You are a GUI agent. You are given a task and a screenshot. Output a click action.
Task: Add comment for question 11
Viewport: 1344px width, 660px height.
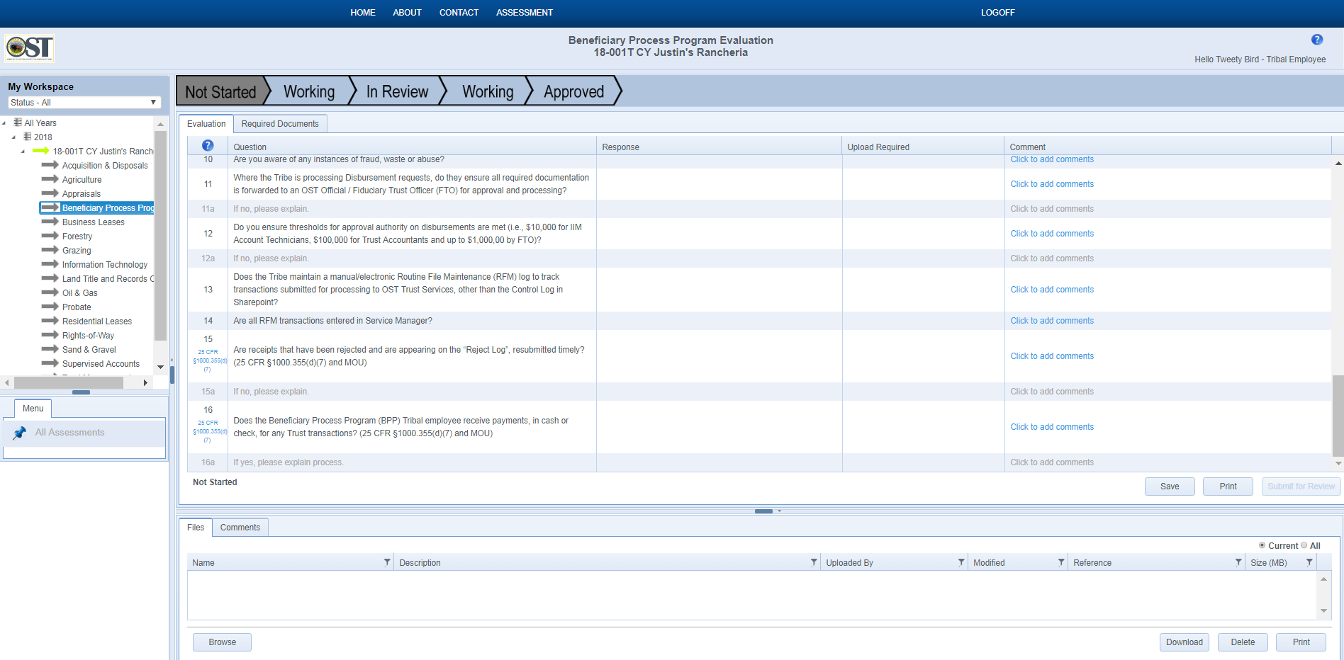(x=1052, y=184)
